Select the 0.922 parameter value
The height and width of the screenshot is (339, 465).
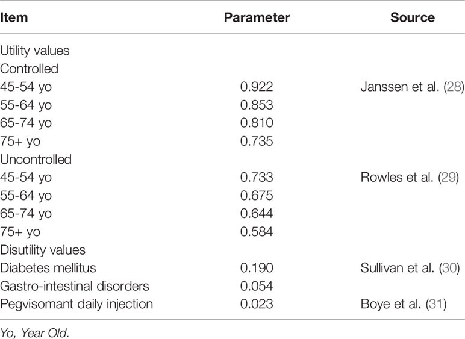click(x=257, y=87)
